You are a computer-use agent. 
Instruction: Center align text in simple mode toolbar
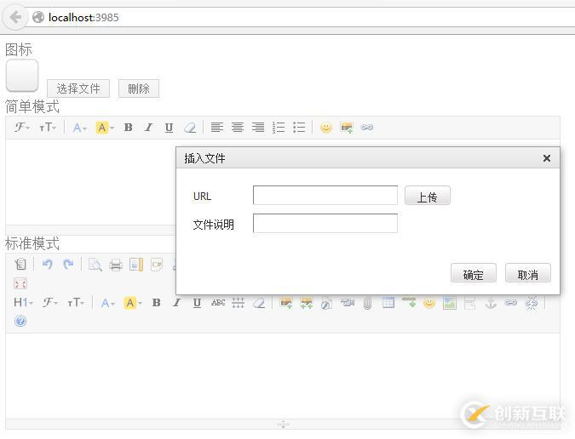[238, 128]
